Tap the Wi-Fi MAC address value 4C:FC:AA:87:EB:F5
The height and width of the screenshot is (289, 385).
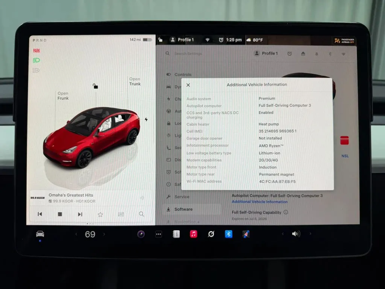[277, 182]
